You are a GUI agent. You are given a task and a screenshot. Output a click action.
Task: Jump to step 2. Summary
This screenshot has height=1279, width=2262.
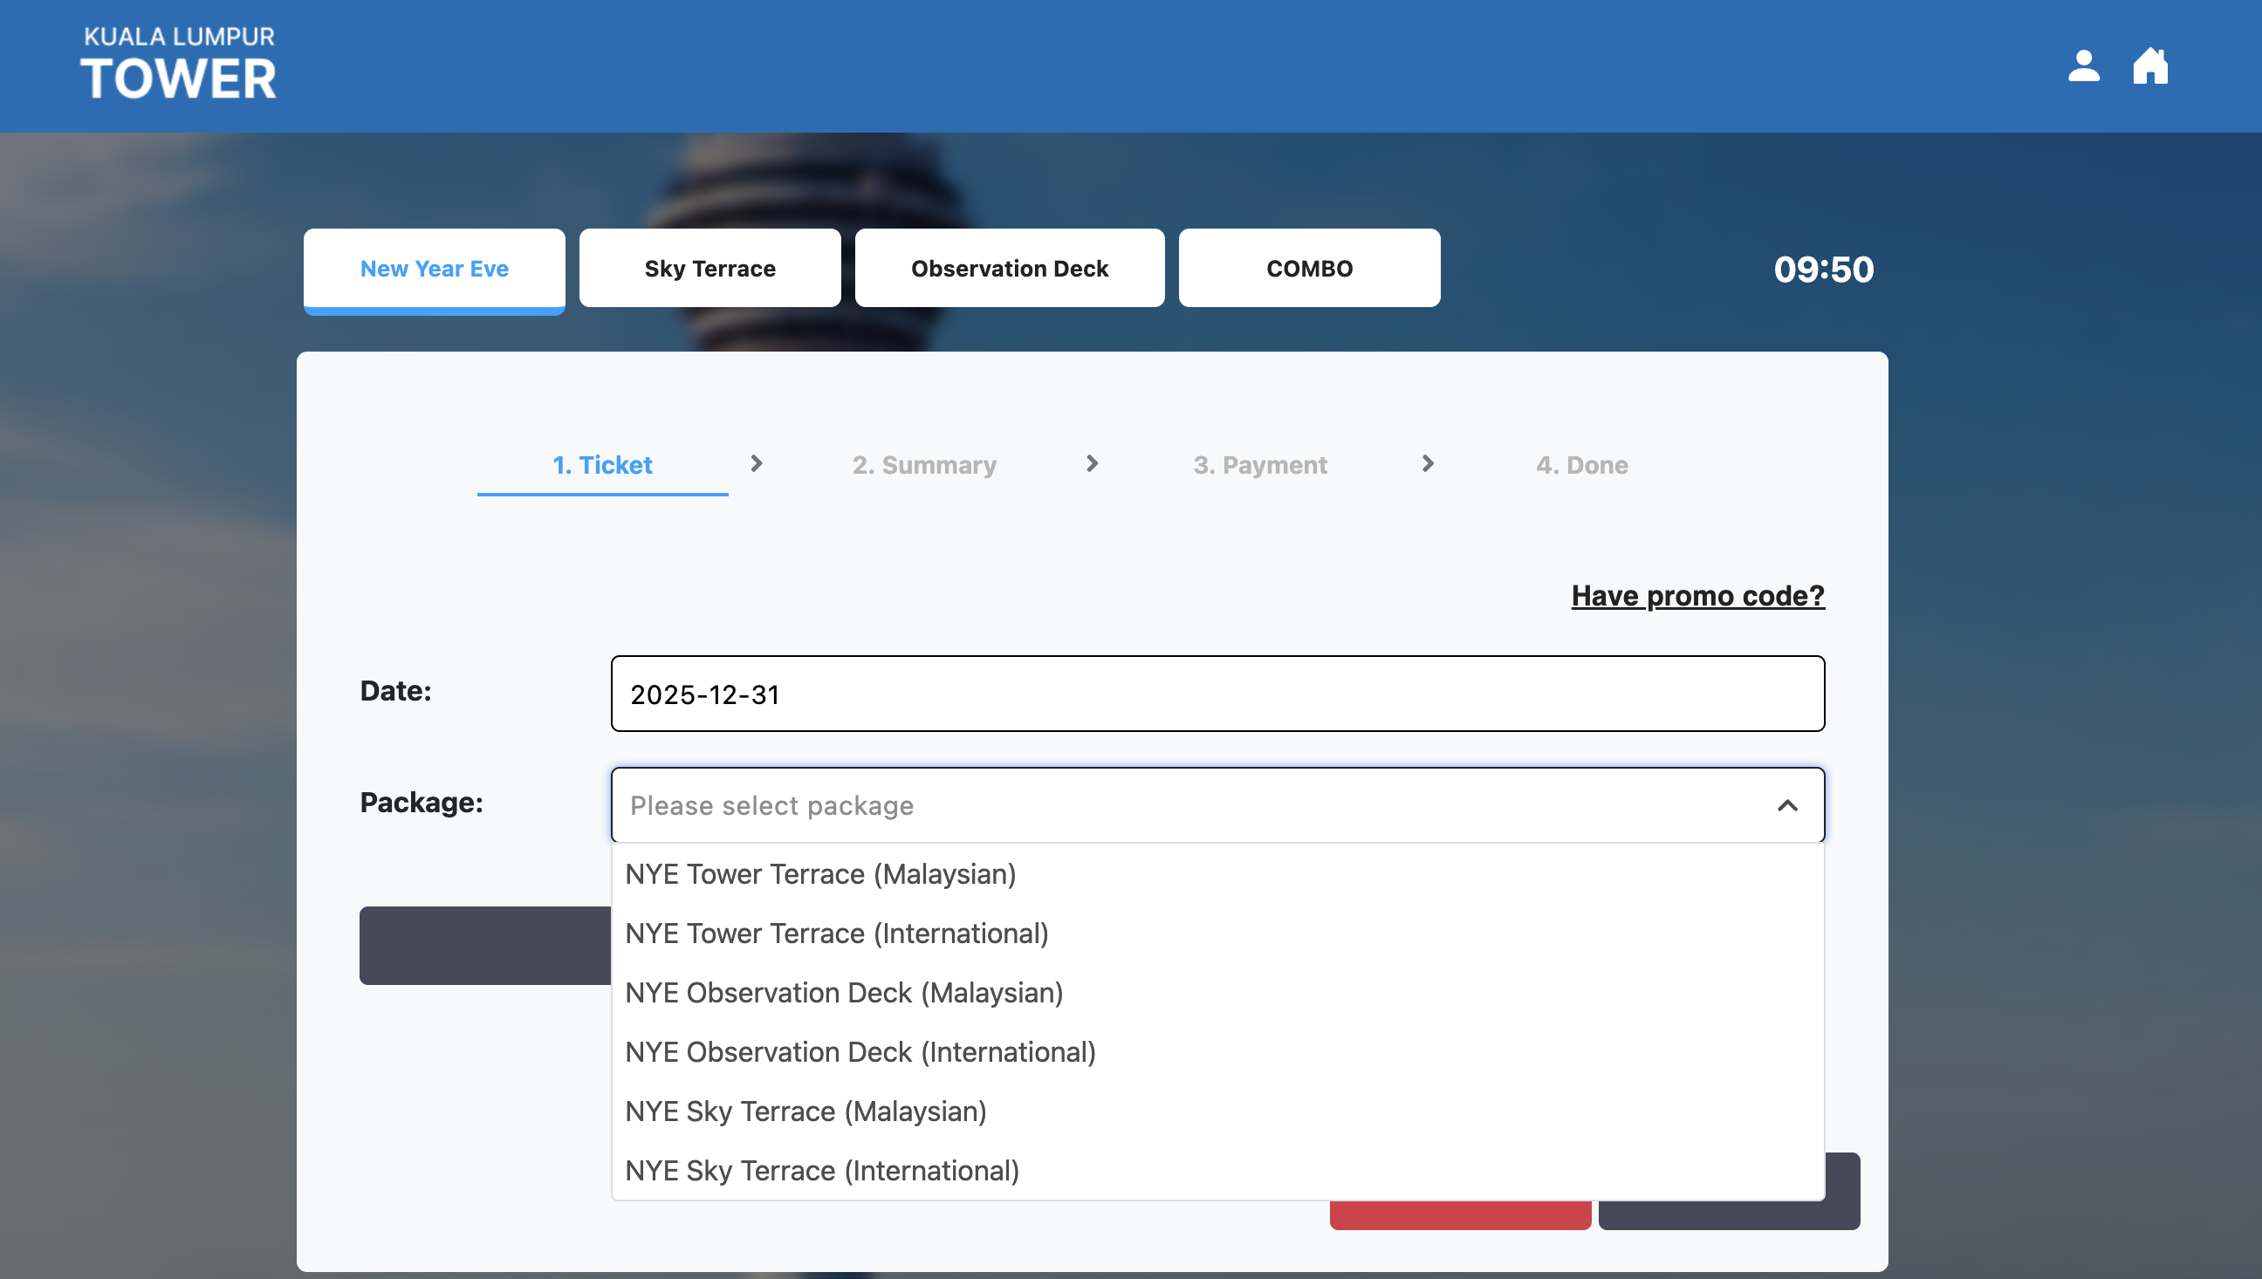click(924, 465)
